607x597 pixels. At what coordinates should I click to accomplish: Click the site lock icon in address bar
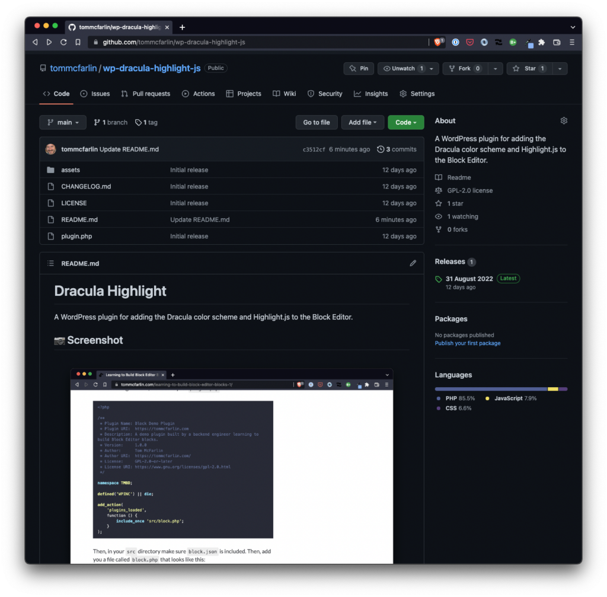[x=95, y=42]
